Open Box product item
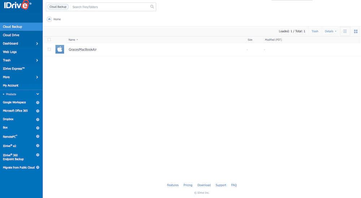 tap(5, 128)
